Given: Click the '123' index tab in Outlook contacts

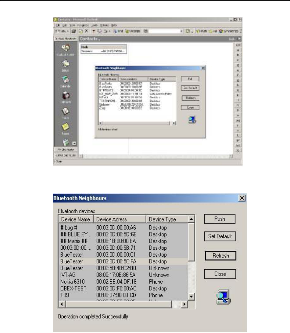Looking at the screenshot, I should [x=238, y=45].
